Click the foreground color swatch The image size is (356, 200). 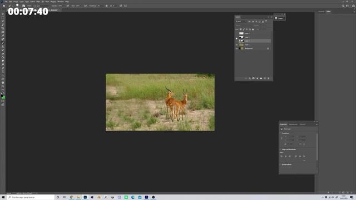[x=2, y=96]
